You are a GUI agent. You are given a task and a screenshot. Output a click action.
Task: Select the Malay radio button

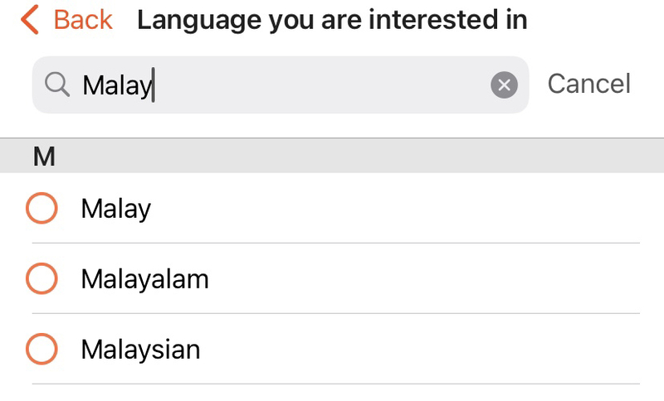41,208
